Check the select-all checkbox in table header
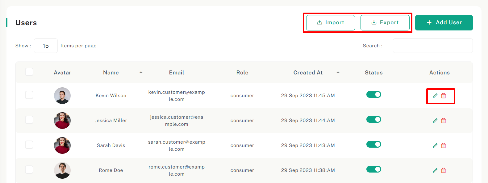This screenshot has width=488, height=183. point(29,72)
